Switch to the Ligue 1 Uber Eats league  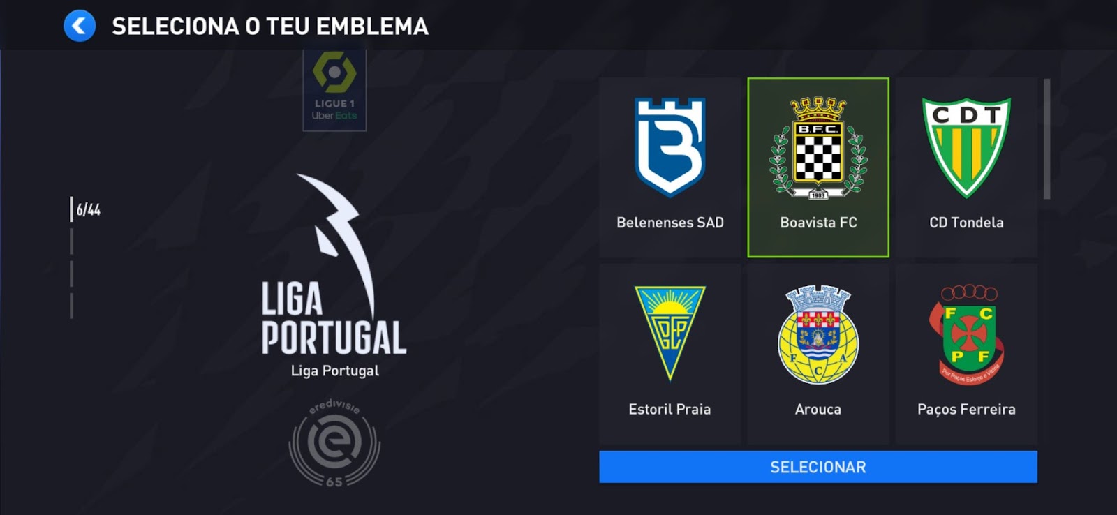pos(334,89)
